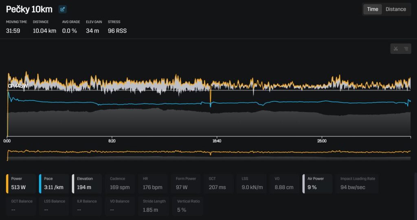Open the chart lines menu icon
Screen dimensions: 417x220
pyautogui.click(x=406, y=49)
